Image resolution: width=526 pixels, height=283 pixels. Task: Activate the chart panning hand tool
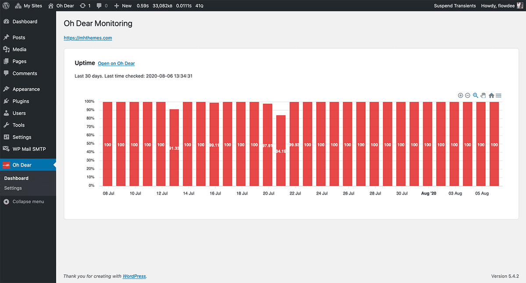(483, 95)
